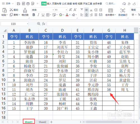Click the zoom magnifier beside fx
This screenshot has width=140, height=124.
(39, 24)
